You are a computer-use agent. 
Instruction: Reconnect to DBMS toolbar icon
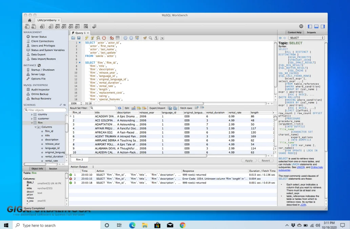(95, 26)
